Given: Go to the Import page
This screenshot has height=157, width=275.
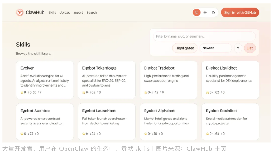Looking at the screenshot, I should coord(78,13).
